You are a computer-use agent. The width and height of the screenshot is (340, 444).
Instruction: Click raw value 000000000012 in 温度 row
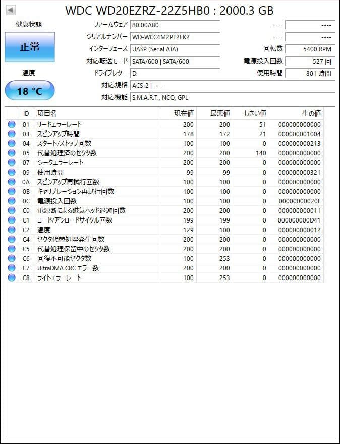coord(300,230)
